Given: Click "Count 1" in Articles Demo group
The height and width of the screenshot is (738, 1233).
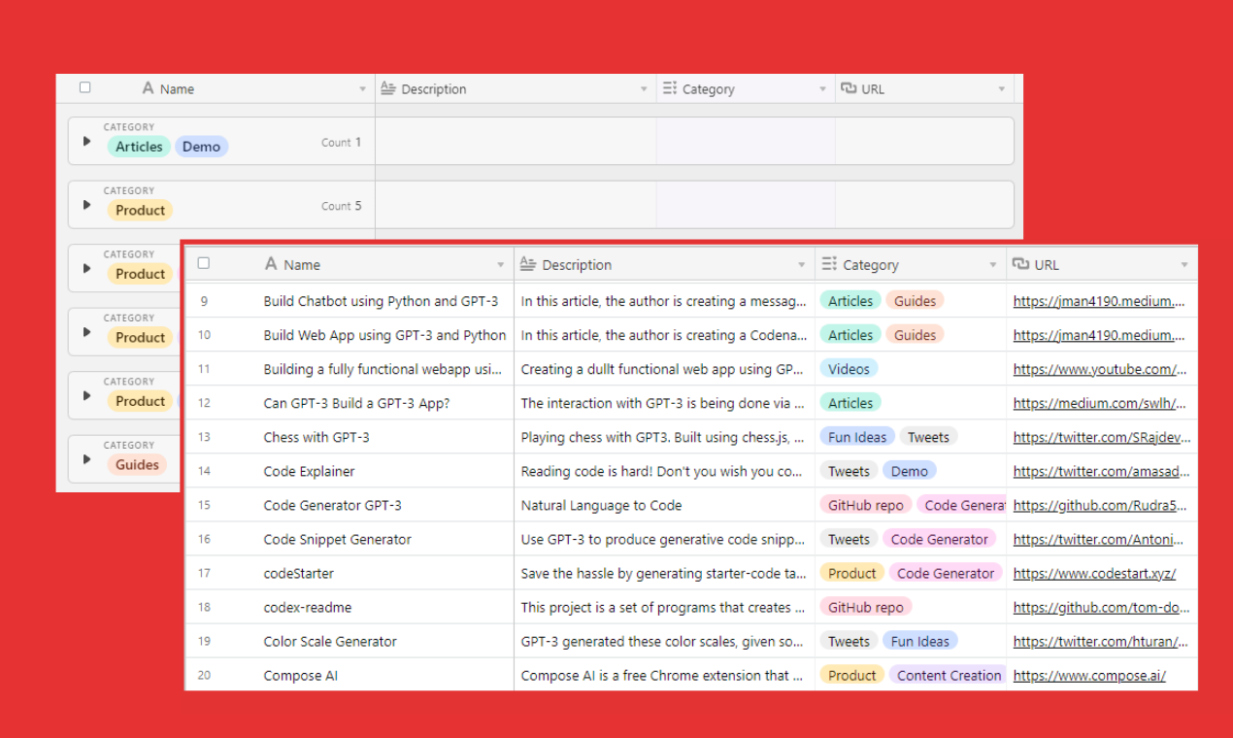Looking at the screenshot, I should [341, 142].
